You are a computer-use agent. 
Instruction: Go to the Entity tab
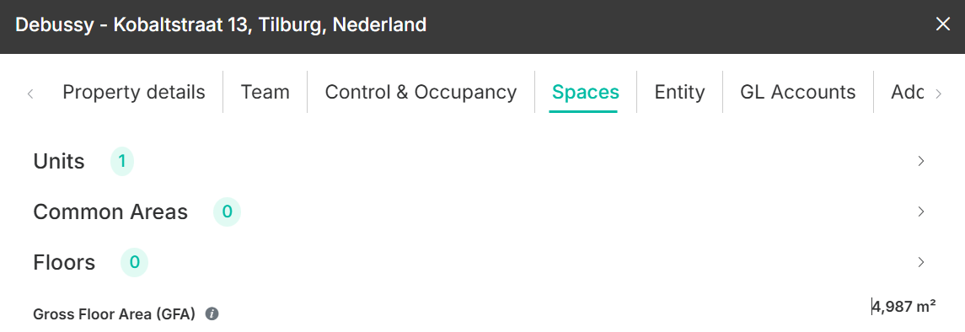(x=679, y=92)
